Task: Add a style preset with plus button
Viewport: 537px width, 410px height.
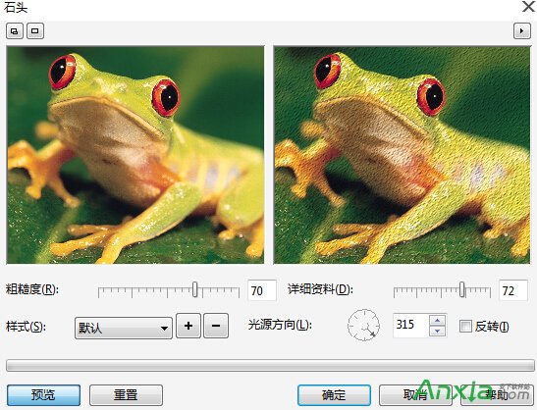Action: [x=188, y=326]
